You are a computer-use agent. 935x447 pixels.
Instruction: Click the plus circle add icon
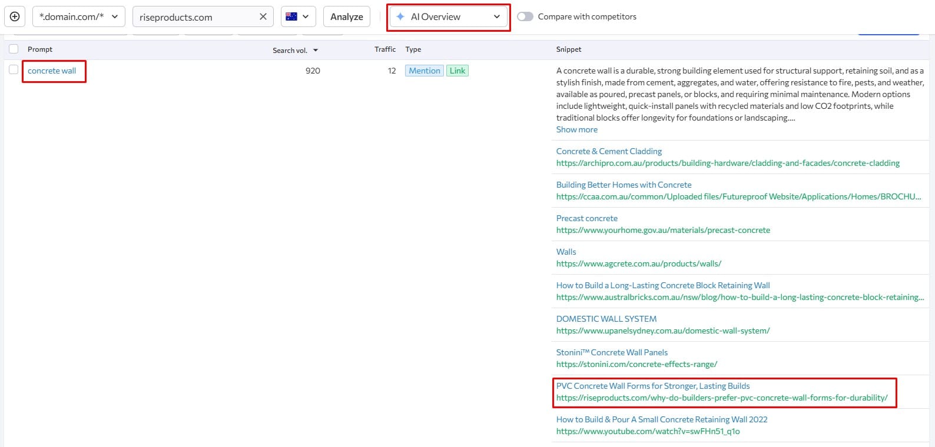[x=15, y=16]
